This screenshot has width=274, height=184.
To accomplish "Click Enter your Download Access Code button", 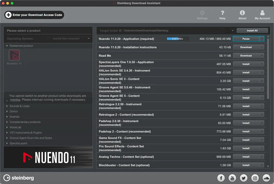I will [34, 15].
